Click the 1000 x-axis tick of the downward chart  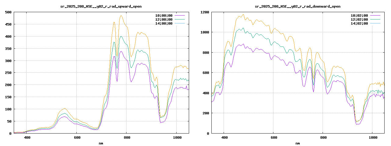pos(373,137)
